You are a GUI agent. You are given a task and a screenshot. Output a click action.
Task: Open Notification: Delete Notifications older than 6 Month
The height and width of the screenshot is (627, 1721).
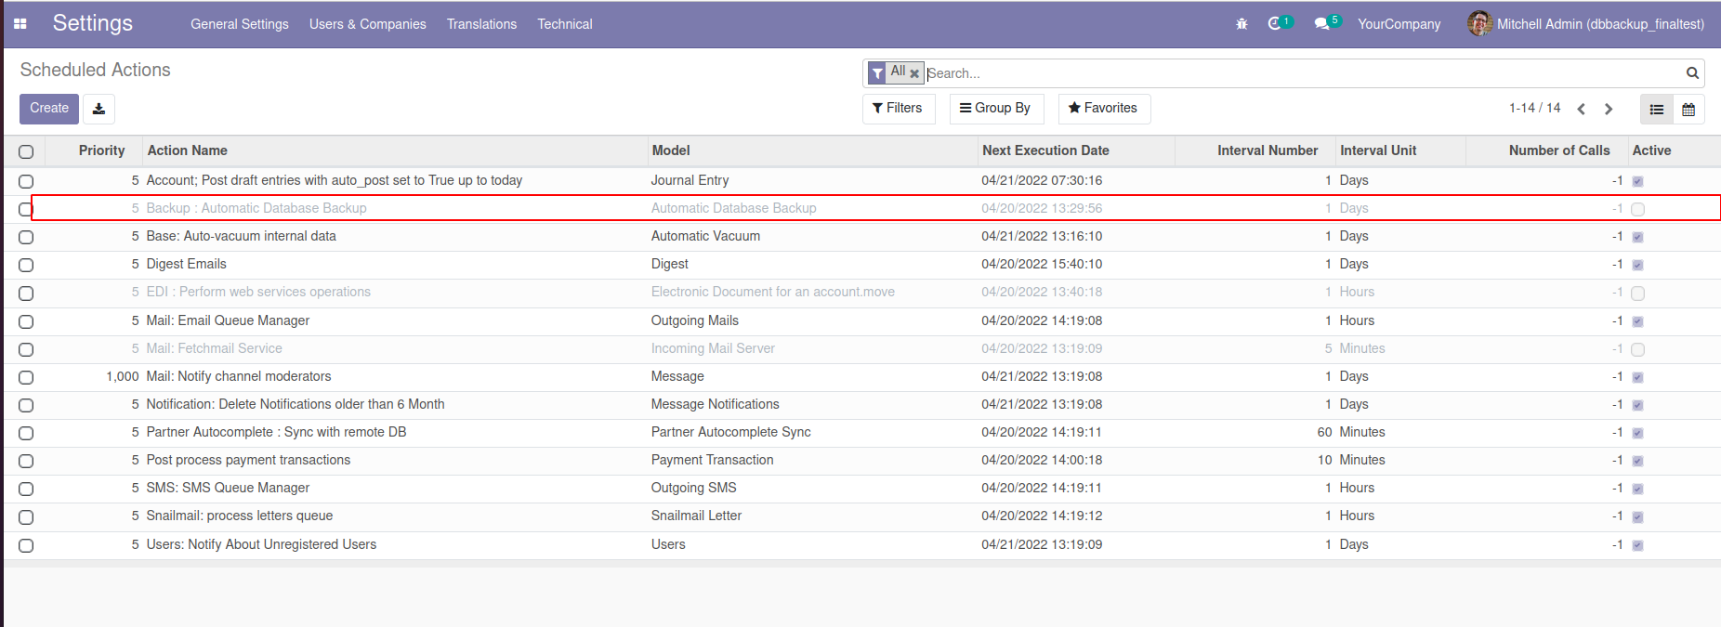[x=296, y=404]
